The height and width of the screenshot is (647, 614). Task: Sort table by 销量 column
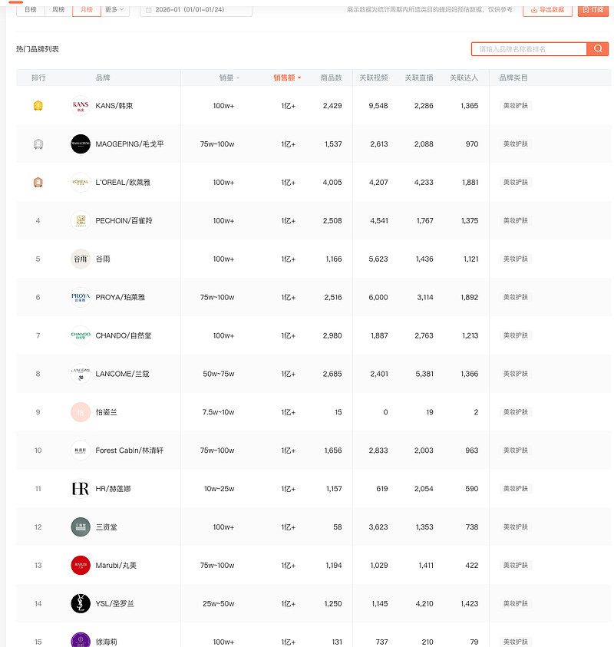tap(229, 78)
